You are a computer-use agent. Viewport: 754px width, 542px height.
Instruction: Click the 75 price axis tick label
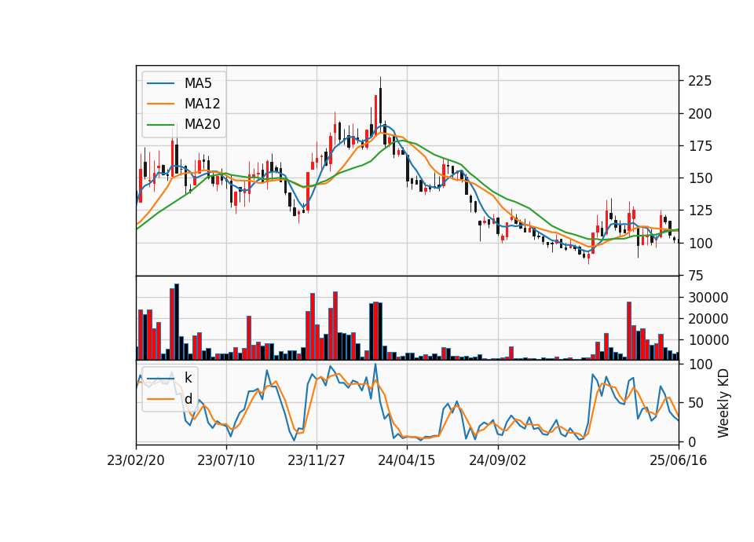[x=696, y=276]
